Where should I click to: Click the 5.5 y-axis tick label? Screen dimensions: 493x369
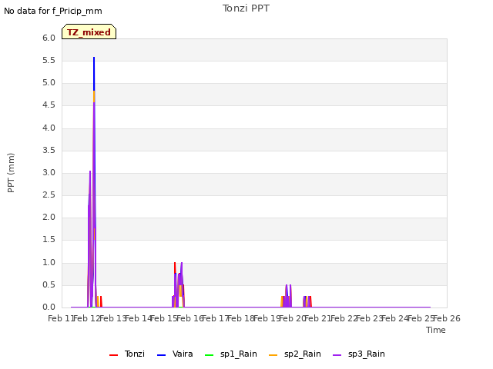coord(49,60)
